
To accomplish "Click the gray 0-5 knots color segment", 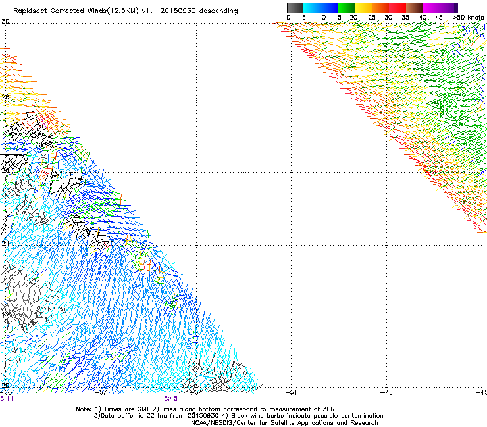I will [295, 8].
